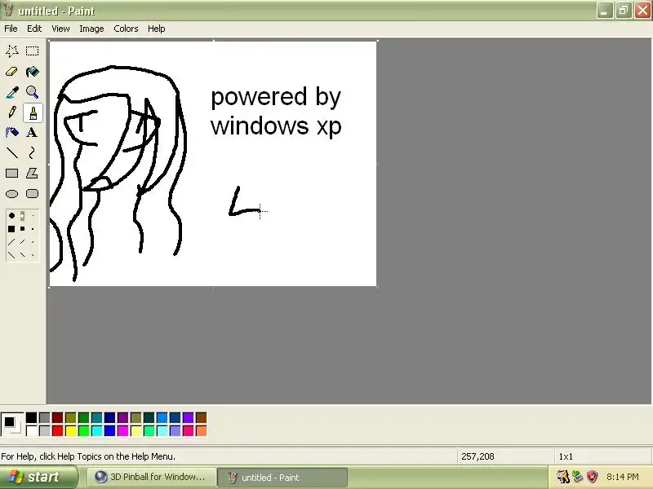
Task: Select the straight Line tool
Action: [x=11, y=153]
